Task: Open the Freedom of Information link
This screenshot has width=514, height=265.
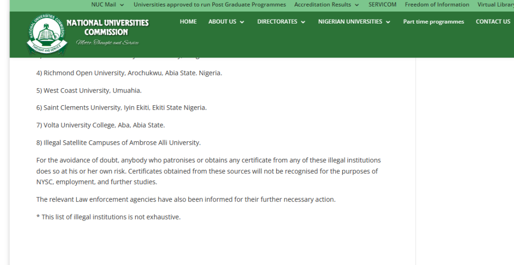Action: [437, 5]
